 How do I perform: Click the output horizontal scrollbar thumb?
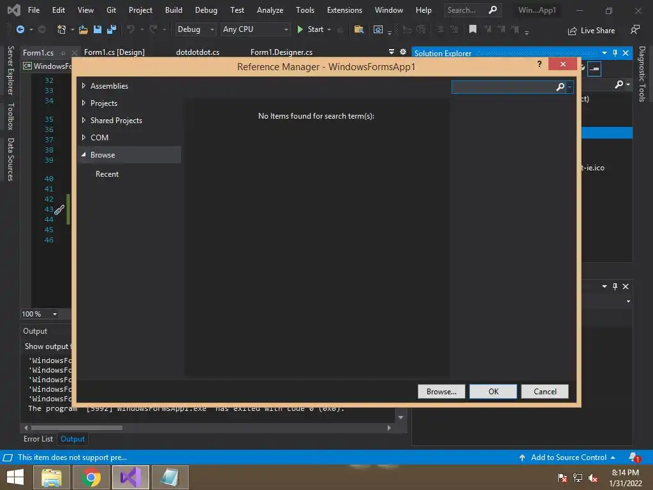[77, 427]
